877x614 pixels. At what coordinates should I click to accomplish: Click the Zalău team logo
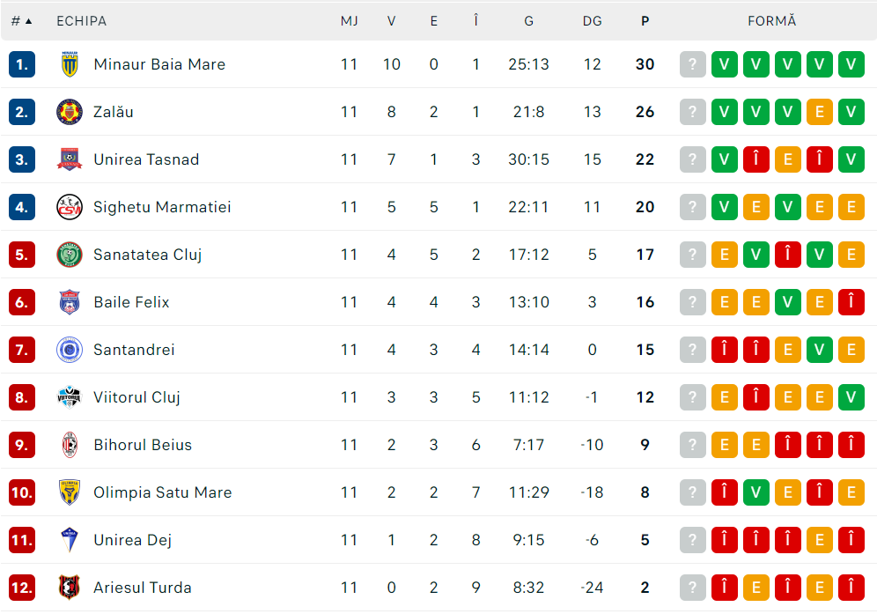click(x=70, y=112)
